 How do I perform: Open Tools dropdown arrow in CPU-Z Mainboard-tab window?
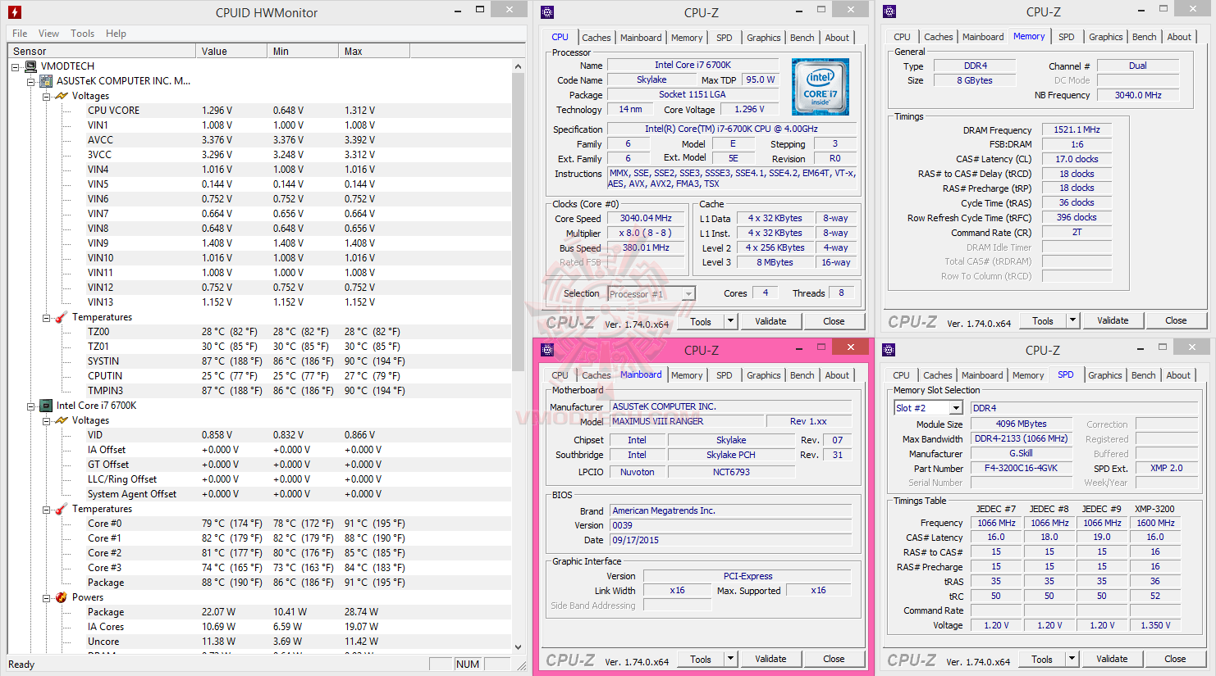[x=730, y=659]
